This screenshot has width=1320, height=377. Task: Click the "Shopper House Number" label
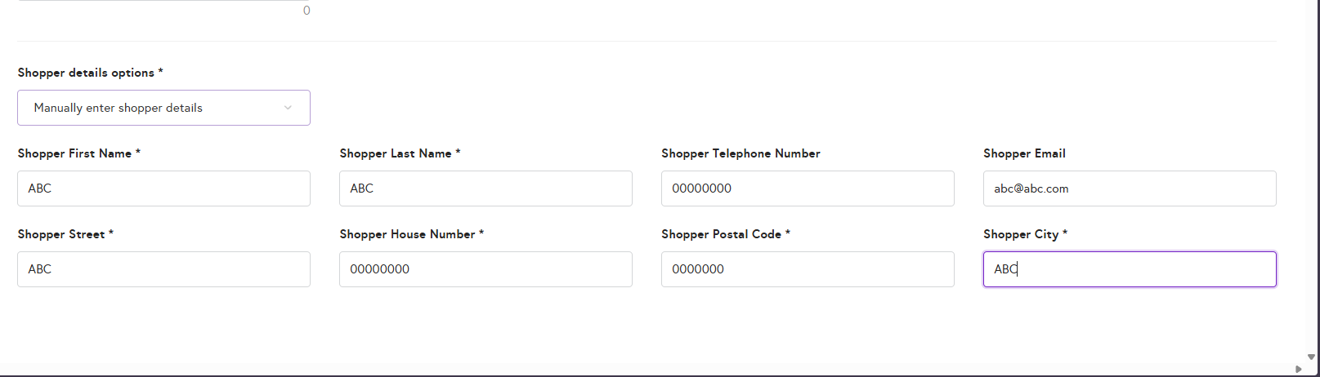[x=407, y=234]
